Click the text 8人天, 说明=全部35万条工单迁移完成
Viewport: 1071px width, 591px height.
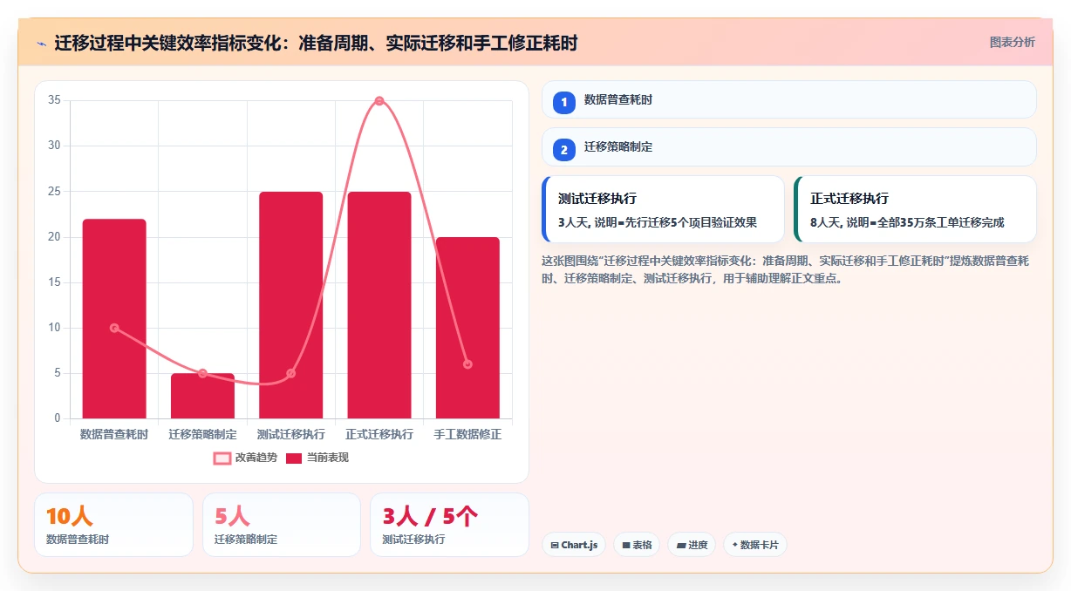point(907,222)
